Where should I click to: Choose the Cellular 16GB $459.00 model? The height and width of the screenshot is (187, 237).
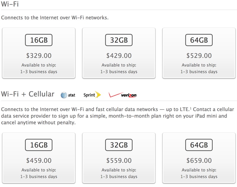[x=39, y=158]
